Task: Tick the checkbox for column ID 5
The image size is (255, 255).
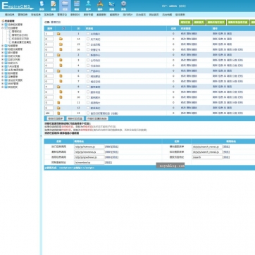Action: point(88,70)
